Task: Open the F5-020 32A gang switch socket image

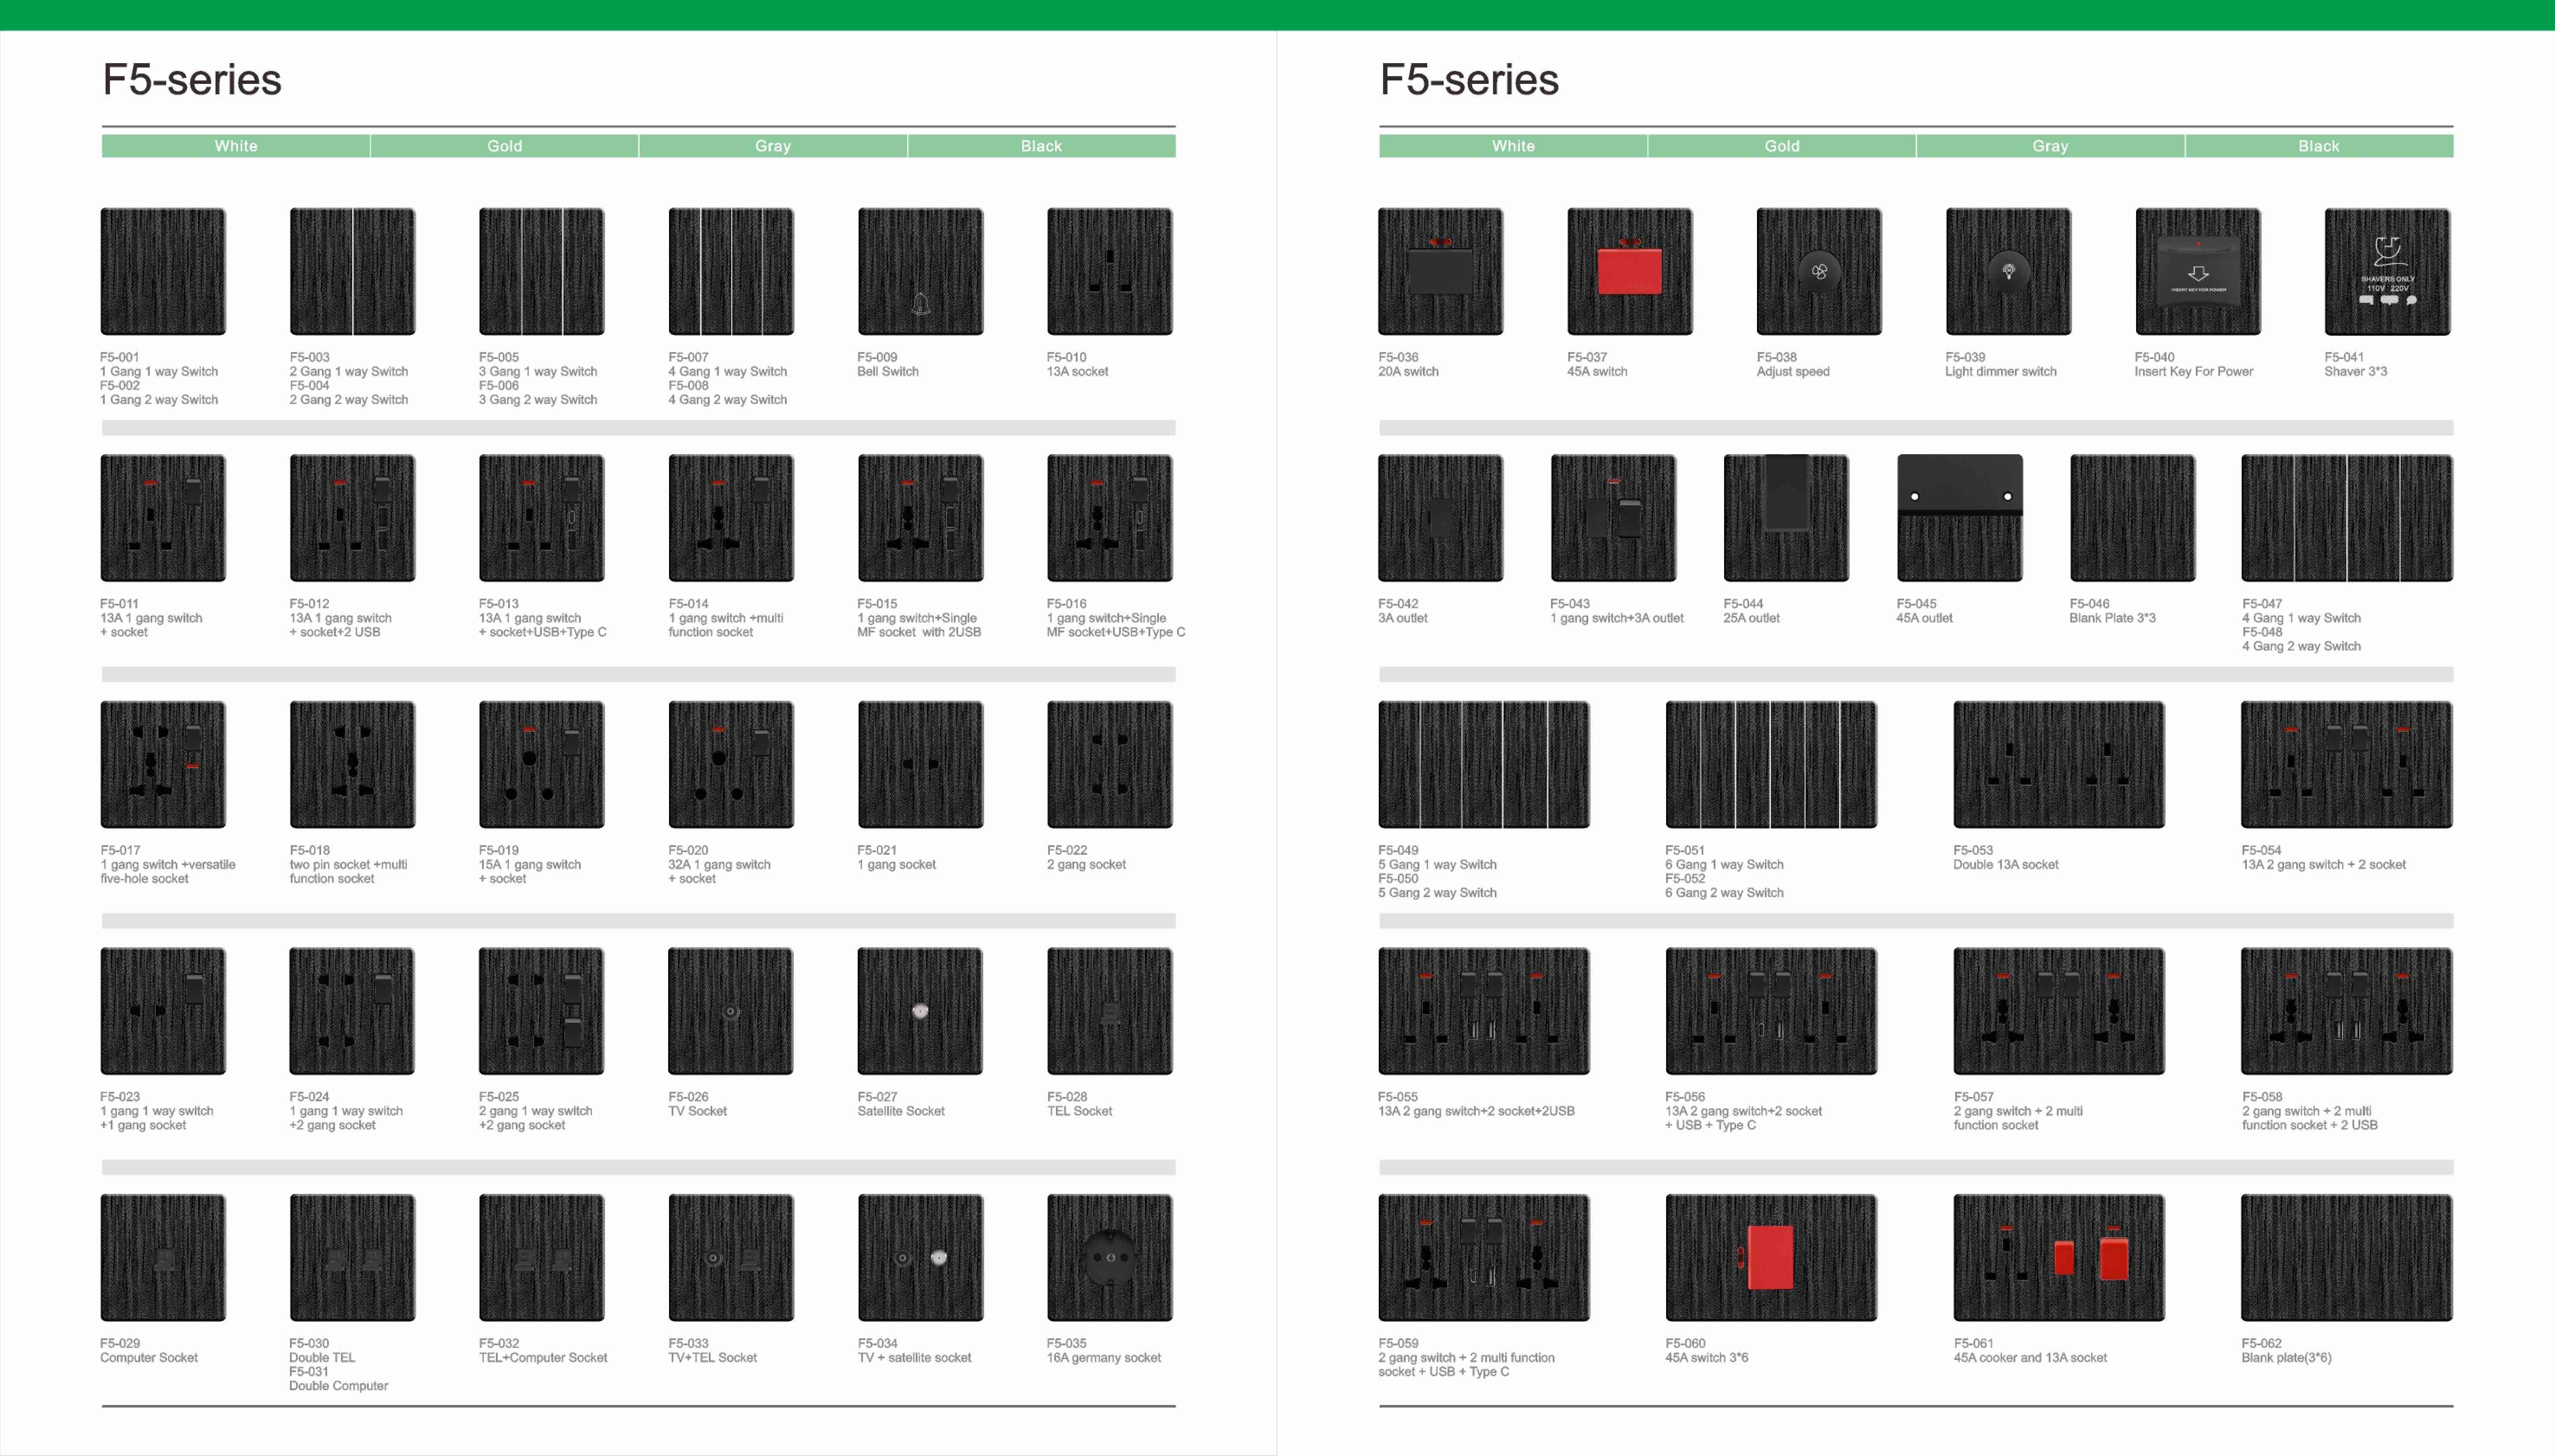Action: click(x=730, y=764)
